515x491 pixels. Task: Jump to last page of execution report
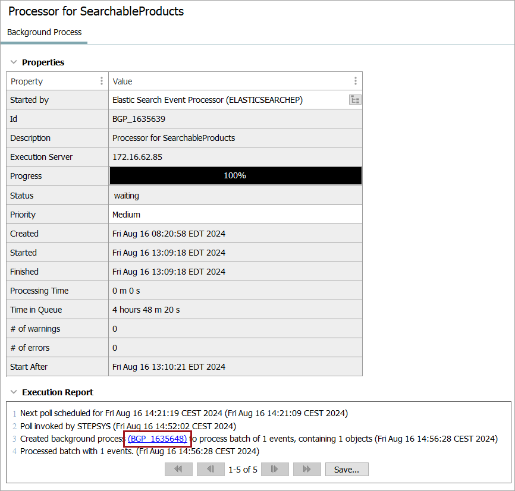307,470
